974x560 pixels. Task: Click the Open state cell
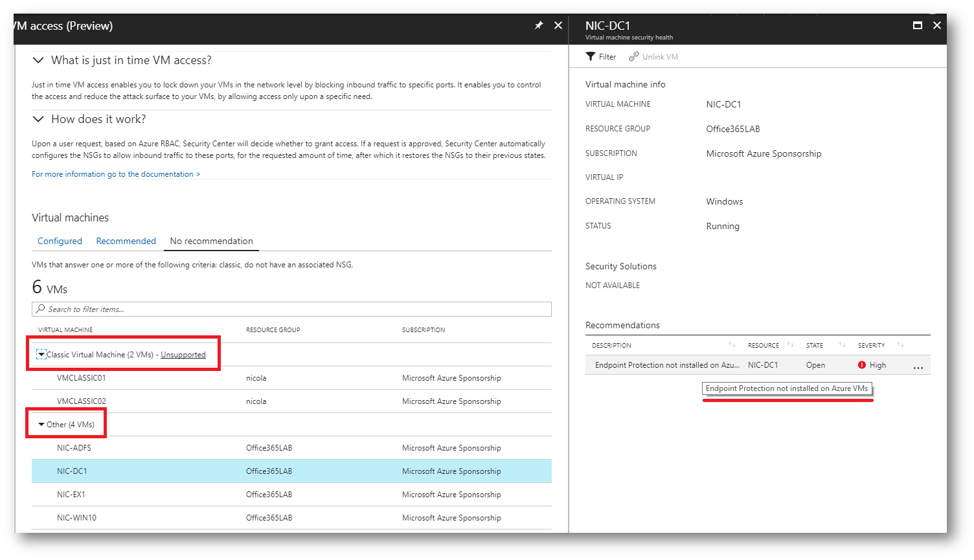coord(815,365)
